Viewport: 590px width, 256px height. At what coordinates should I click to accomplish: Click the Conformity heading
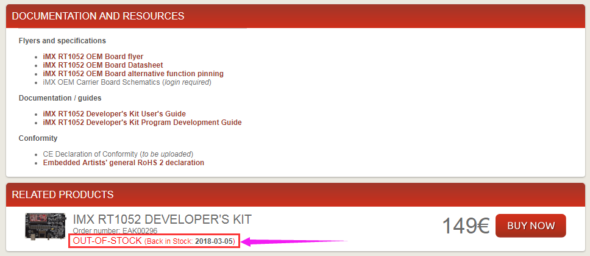38,138
